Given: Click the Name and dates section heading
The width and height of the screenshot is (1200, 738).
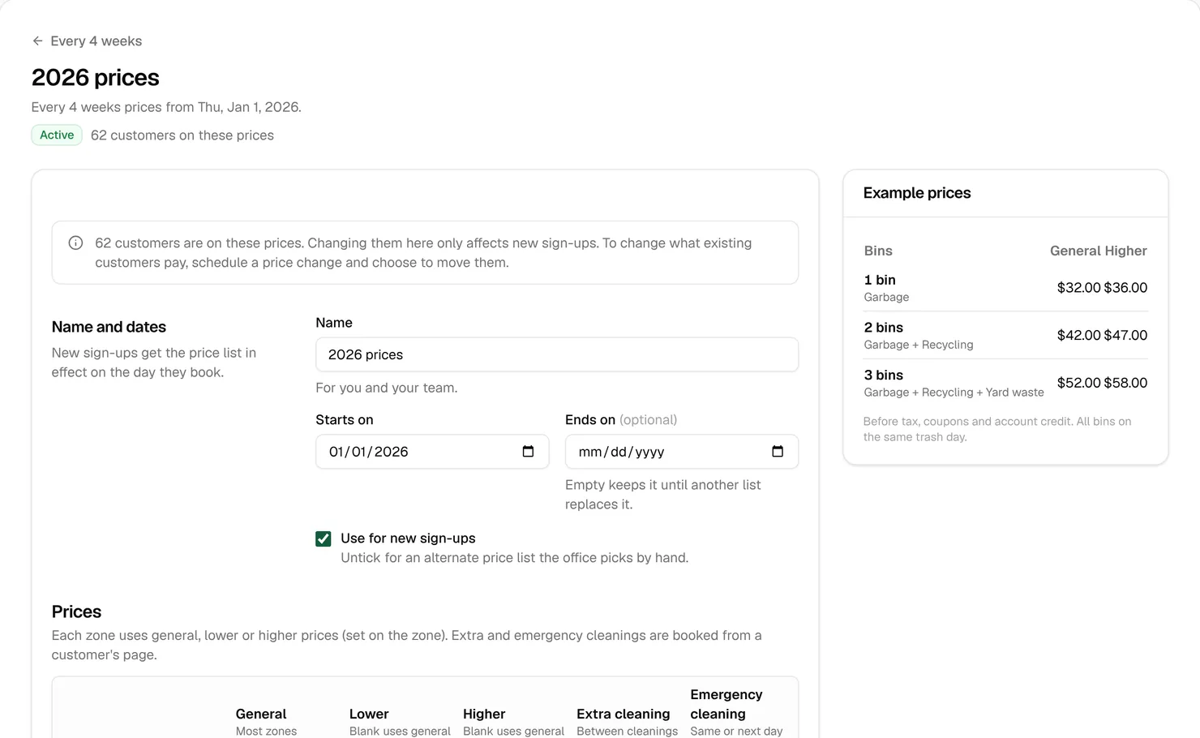Looking at the screenshot, I should tap(109, 327).
